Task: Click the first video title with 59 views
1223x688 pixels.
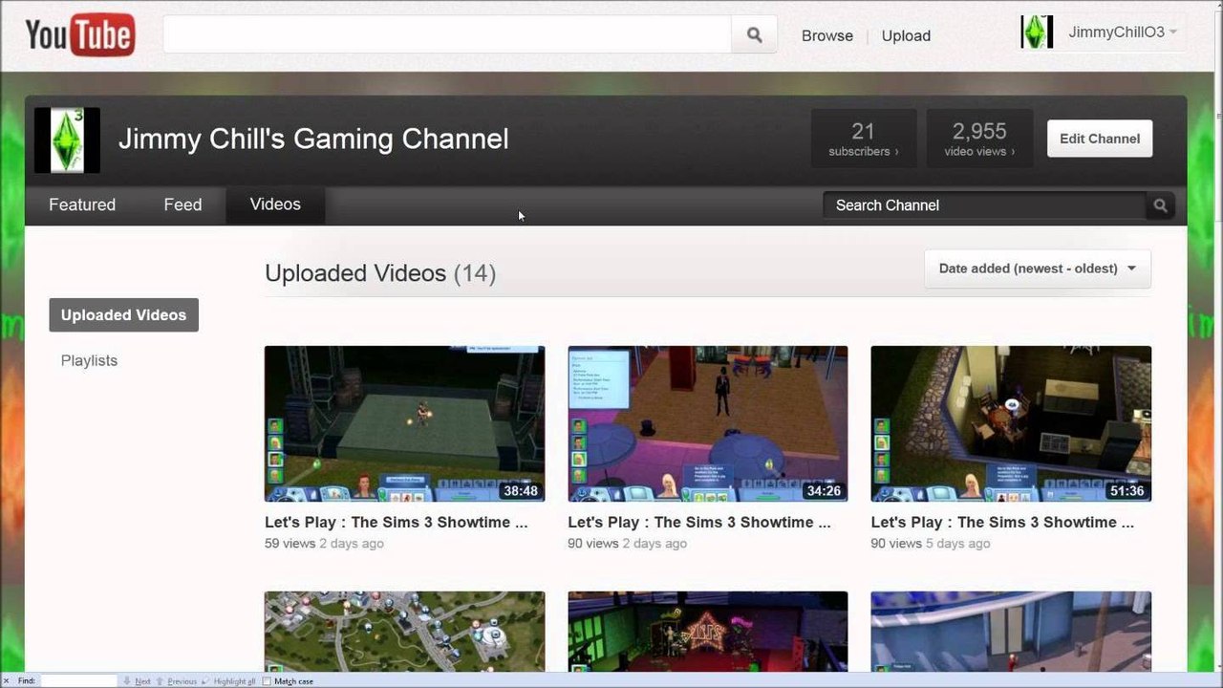Action: click(x=397, y=523)
